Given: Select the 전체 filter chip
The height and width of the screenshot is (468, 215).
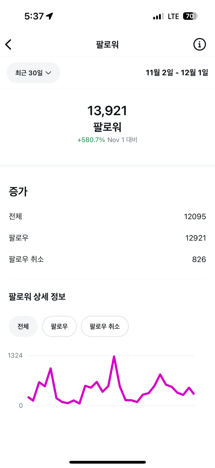Looking at the screenshot, I should point(23,326).
